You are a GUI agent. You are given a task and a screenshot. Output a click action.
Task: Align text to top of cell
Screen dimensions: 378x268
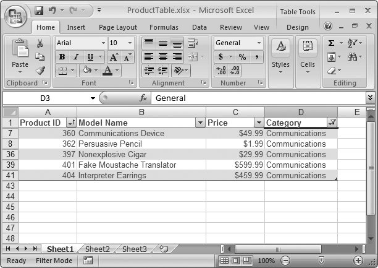[149, 43]
